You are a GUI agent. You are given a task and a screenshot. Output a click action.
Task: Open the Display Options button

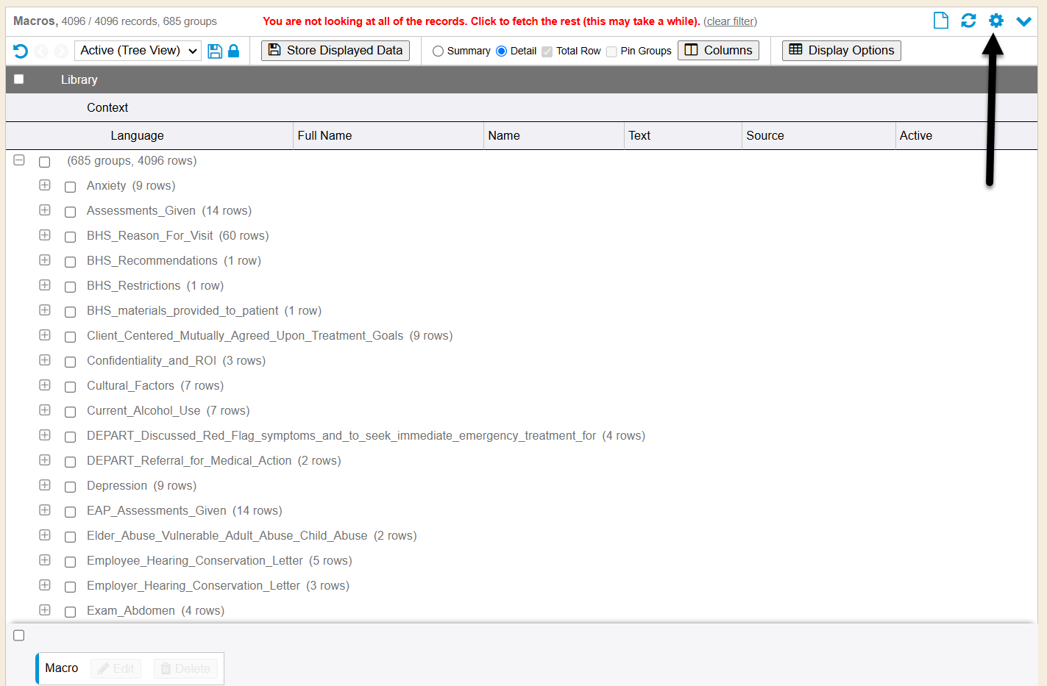pos(841,50)
